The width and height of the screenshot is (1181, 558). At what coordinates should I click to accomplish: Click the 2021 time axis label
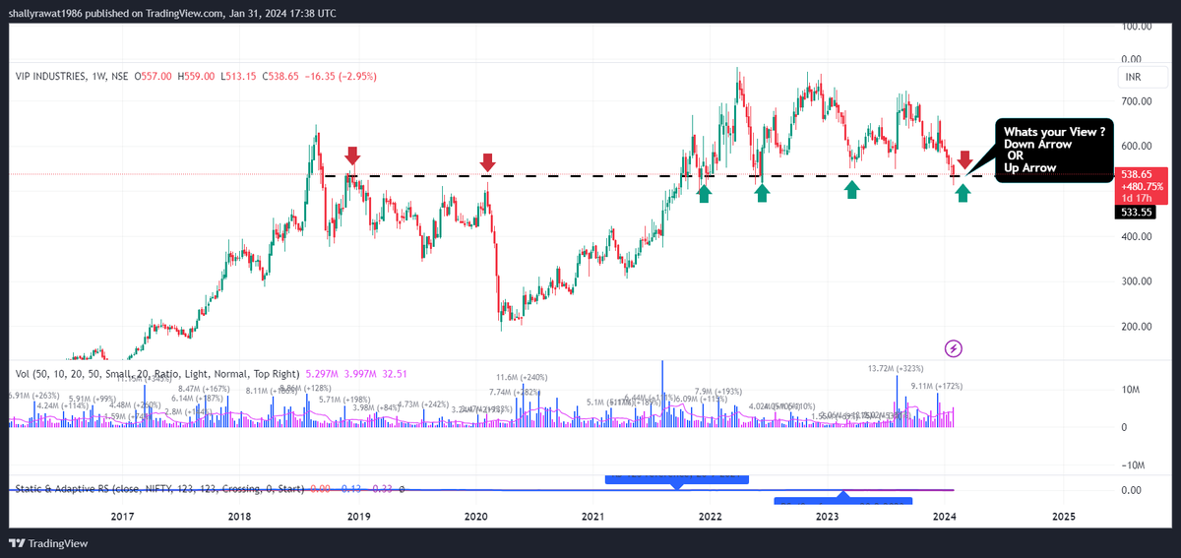(x=592, y=516)
